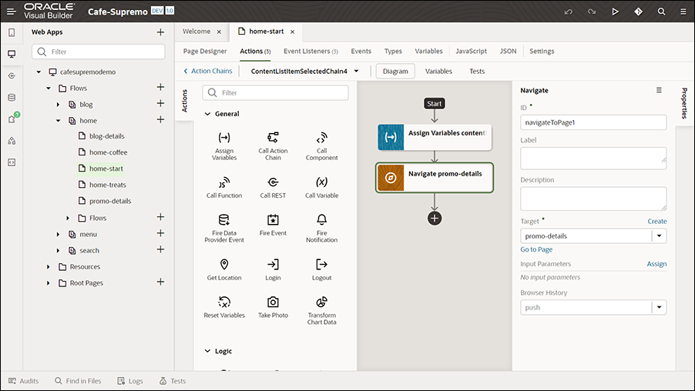Add action with plus node in diagram
The height and width of the screenshot is (391, 695).
coord(435,219)
